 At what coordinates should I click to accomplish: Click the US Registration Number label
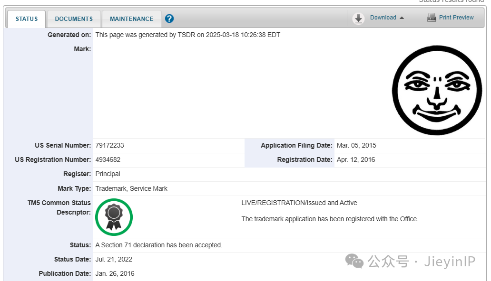(53, 159)
